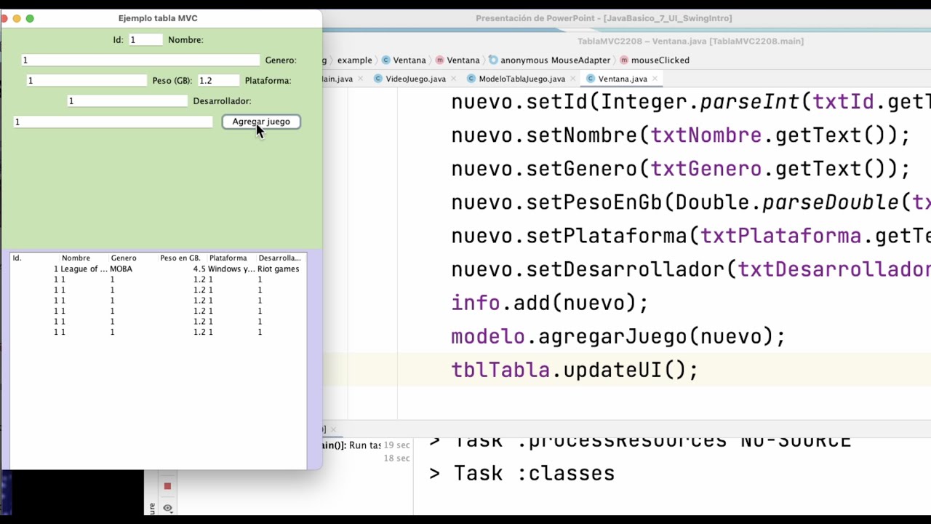
Task: Open the ModeloTablaJuego.java editor tab
Action: (522, 79)
